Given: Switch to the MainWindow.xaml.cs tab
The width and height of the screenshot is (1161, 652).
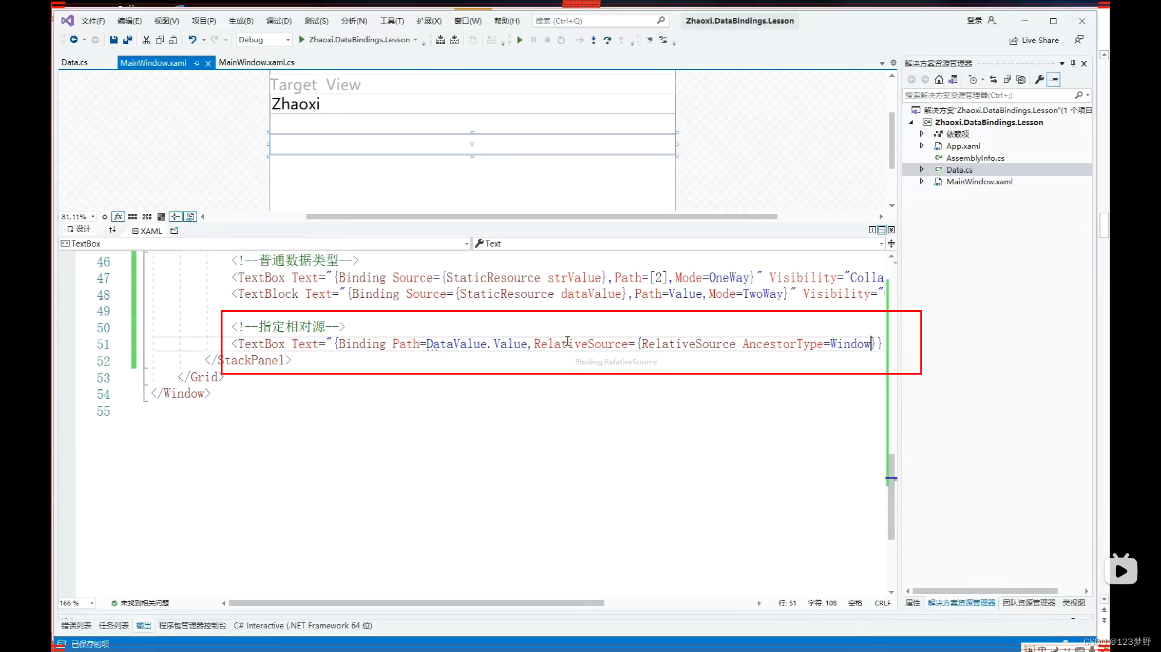Looking at the screenshot, I should 256,63.
